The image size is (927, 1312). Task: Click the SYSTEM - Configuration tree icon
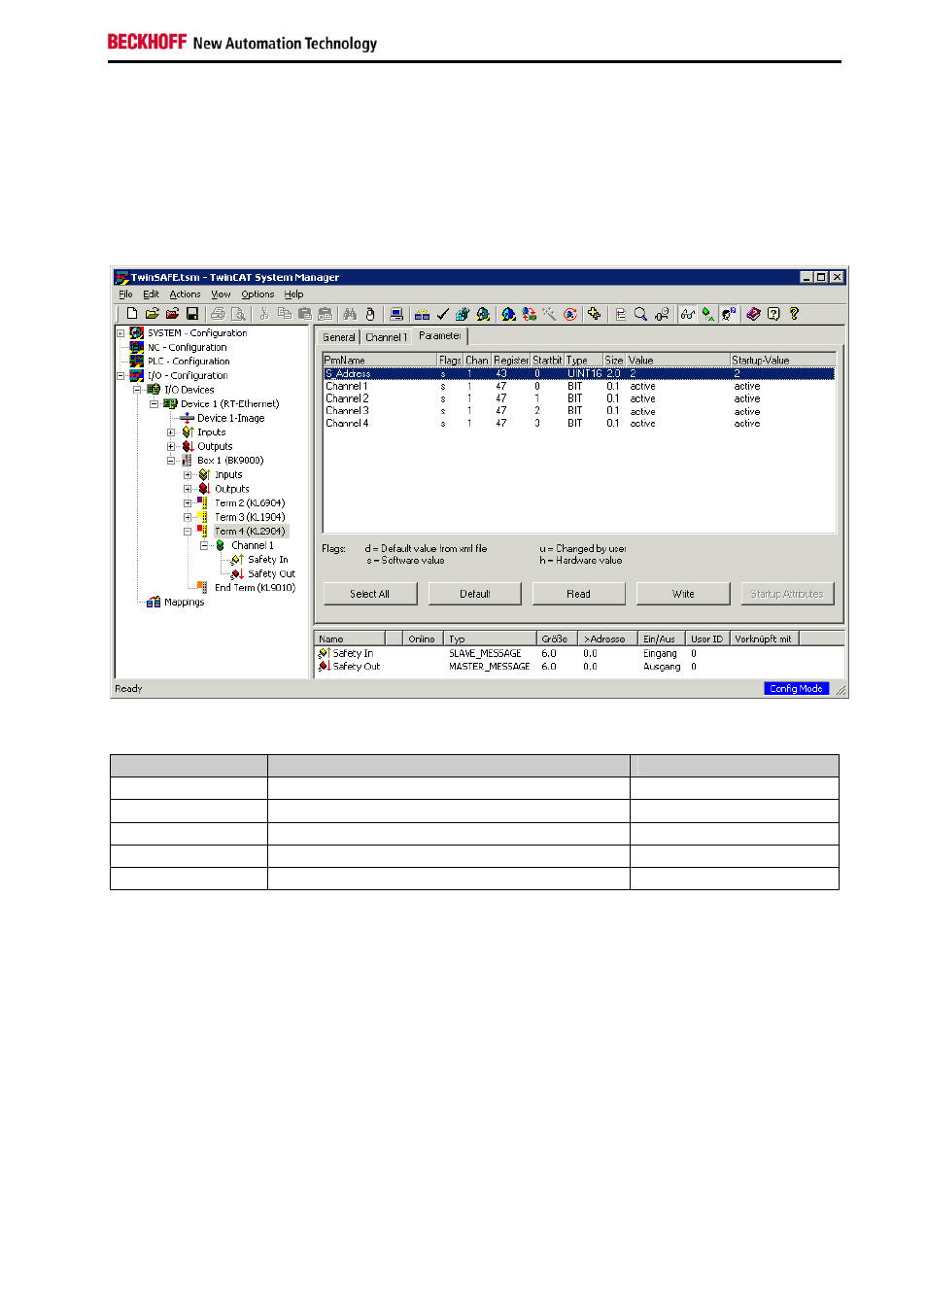point(137,333)
